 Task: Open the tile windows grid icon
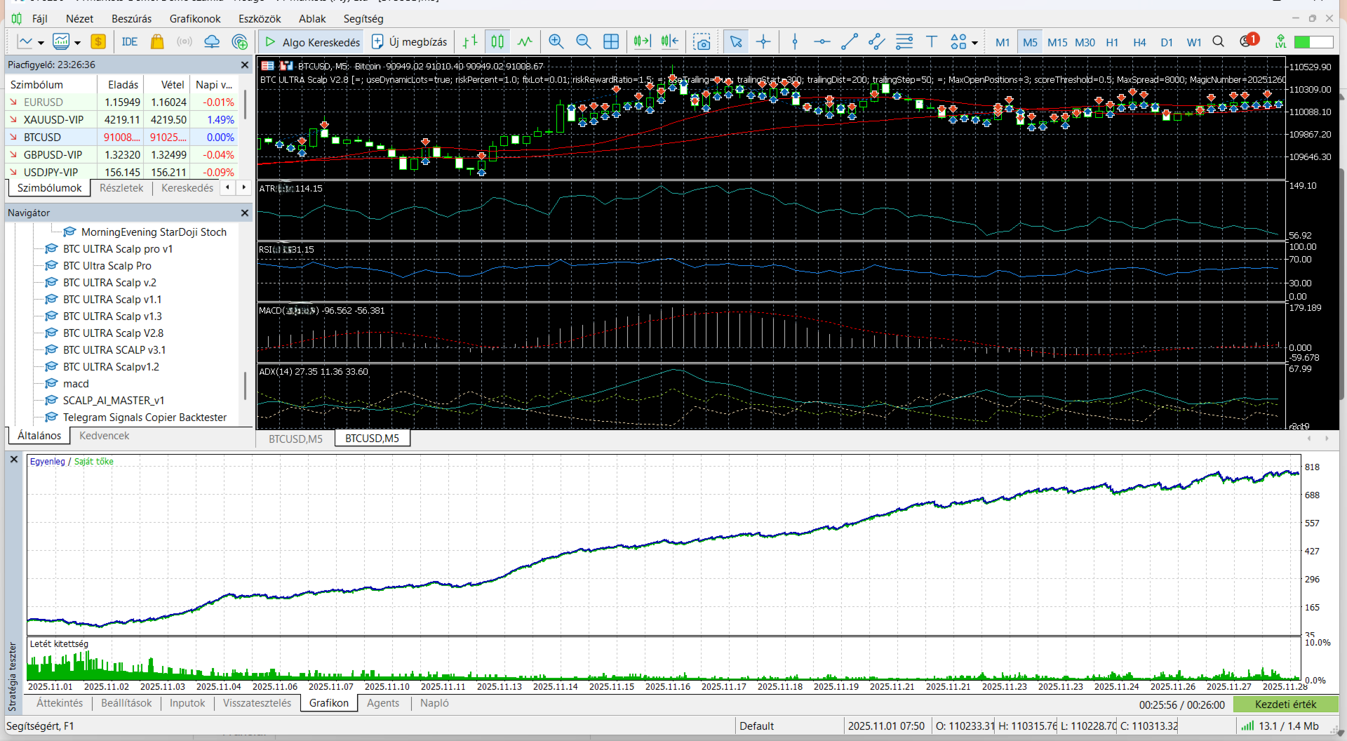tap(611, 42)
